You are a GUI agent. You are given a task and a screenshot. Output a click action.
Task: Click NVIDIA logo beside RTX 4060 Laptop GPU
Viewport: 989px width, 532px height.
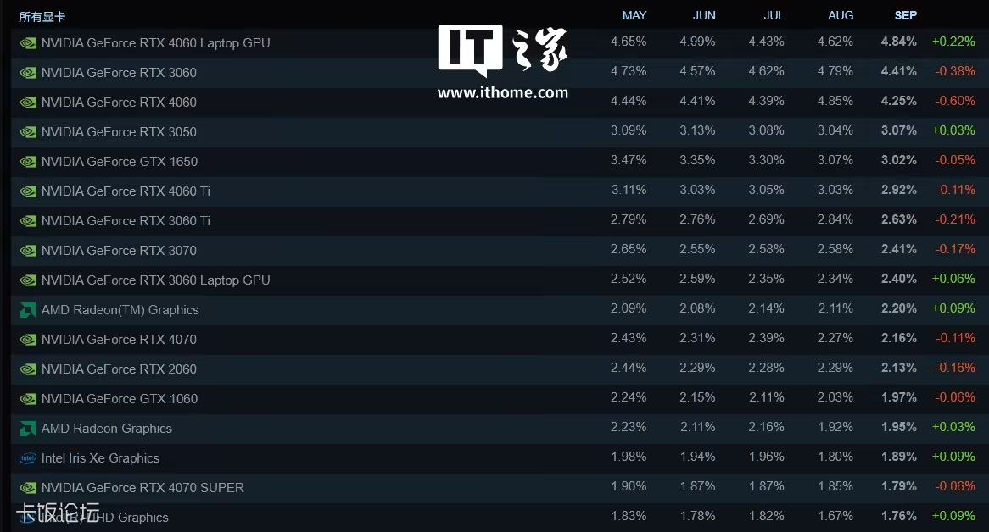pyautogui.click(x=28, y=43)
